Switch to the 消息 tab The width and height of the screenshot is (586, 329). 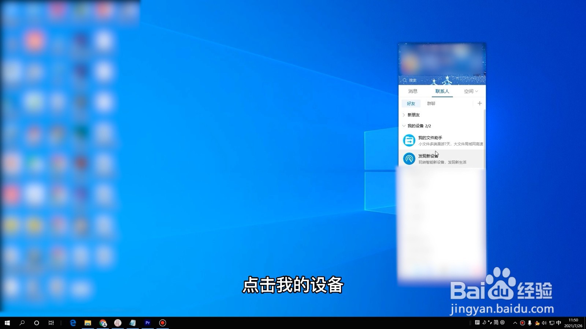point(413,91)
